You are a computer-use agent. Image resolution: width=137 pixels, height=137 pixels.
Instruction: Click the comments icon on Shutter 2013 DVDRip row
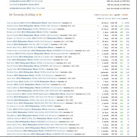[98, 84]
